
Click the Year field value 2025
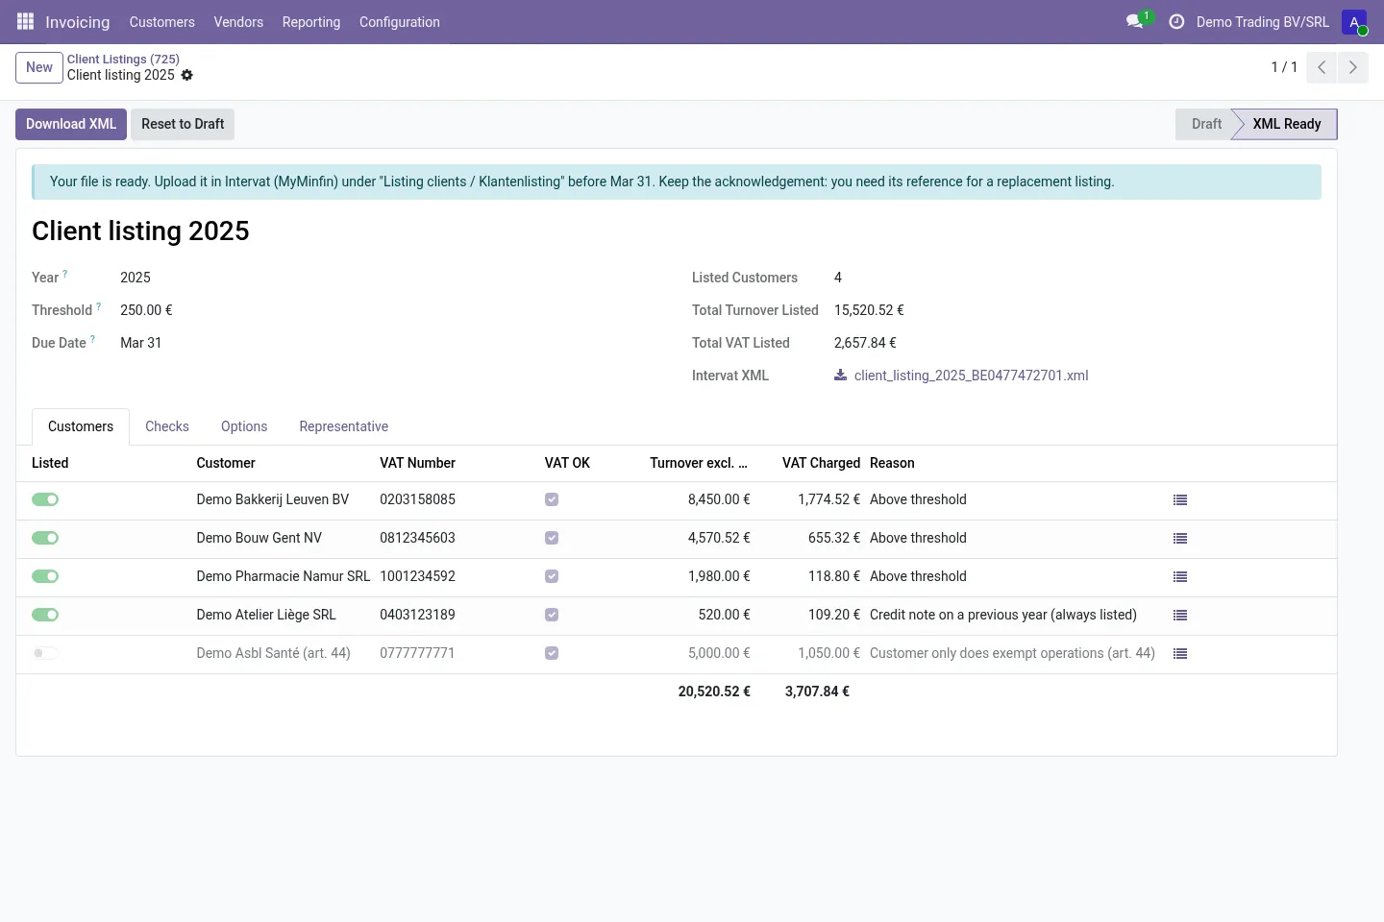click(136, 278)
